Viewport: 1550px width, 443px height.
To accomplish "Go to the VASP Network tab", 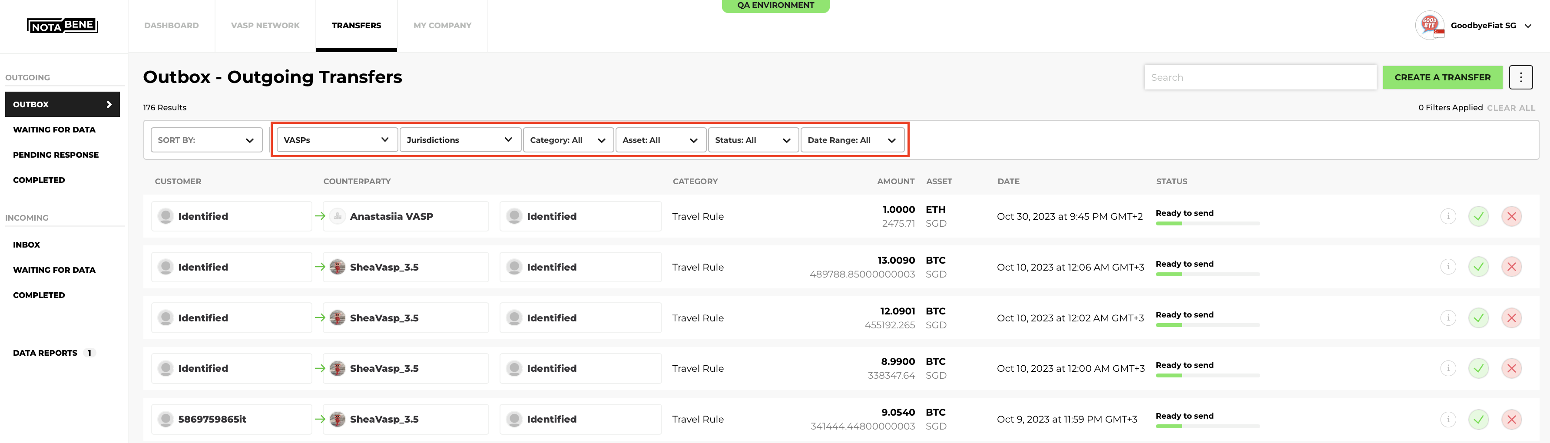I will pyautogui.click(x=265, y=25).
